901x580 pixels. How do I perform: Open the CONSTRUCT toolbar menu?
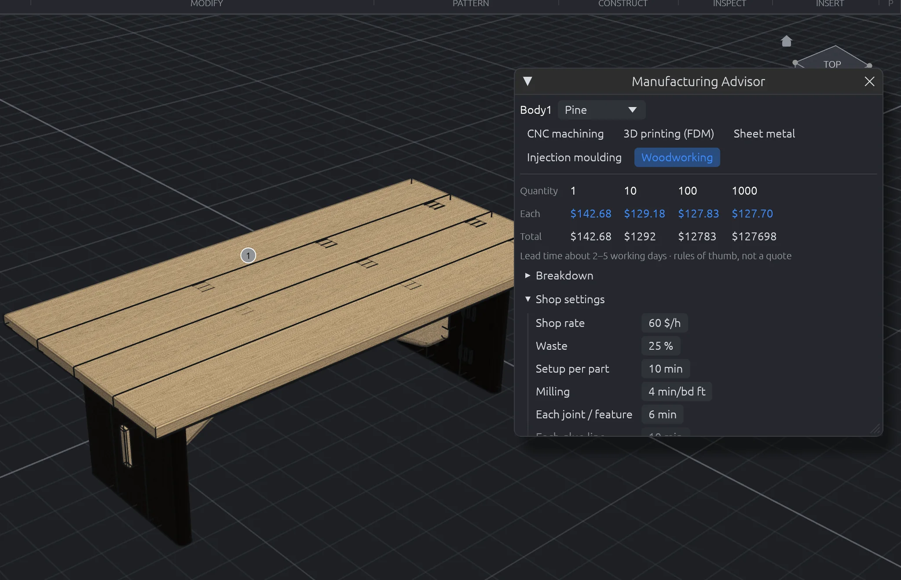point(623,4)
